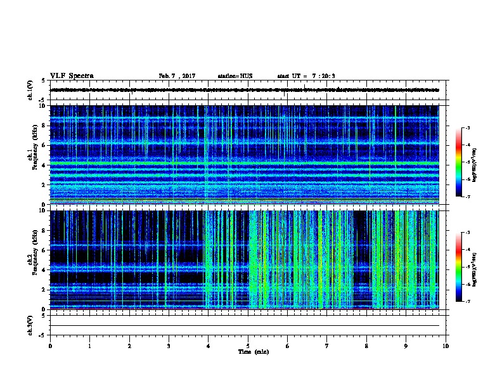Click the 'Time (min)' axis label

click(x=254, y=352)
